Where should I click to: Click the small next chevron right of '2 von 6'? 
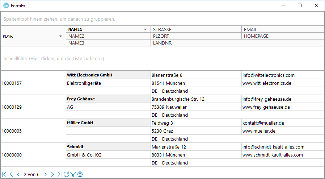click(x=45, y=174)
